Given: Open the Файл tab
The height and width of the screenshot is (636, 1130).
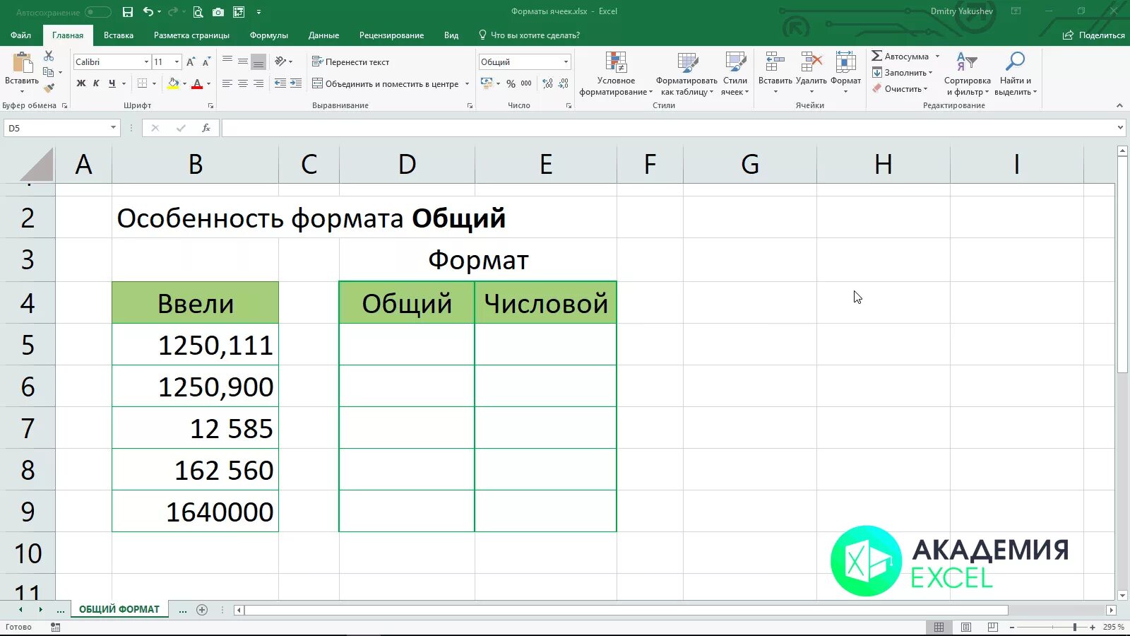Looking at the screenshot, I should point(20,35).
